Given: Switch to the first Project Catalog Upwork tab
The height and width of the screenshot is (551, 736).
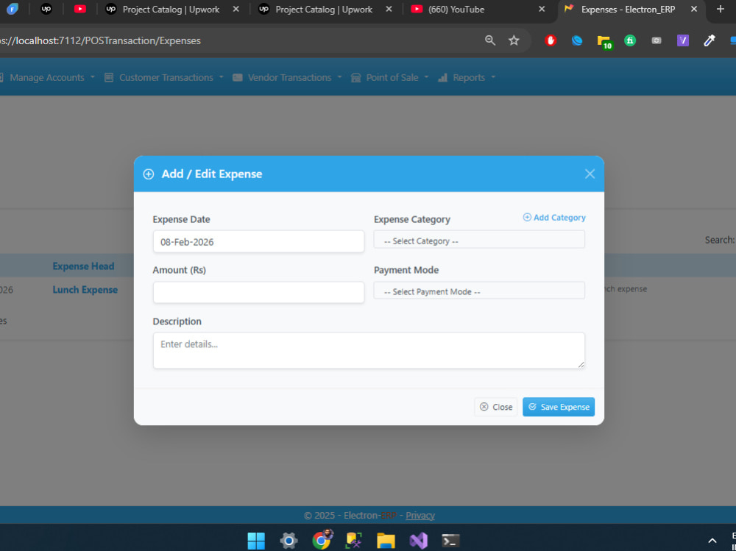Looking at the screenshot, I should point(171,10).
